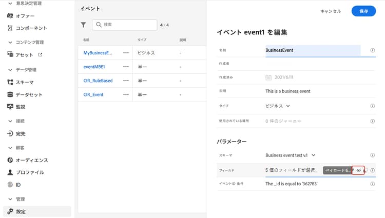Open more actions for MyBusinessE... row

(x=126, y=53)
